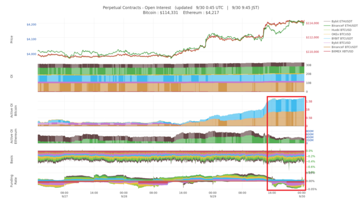
Task: Select the Active OI Ethereum axis label
Action: (14, 136)
